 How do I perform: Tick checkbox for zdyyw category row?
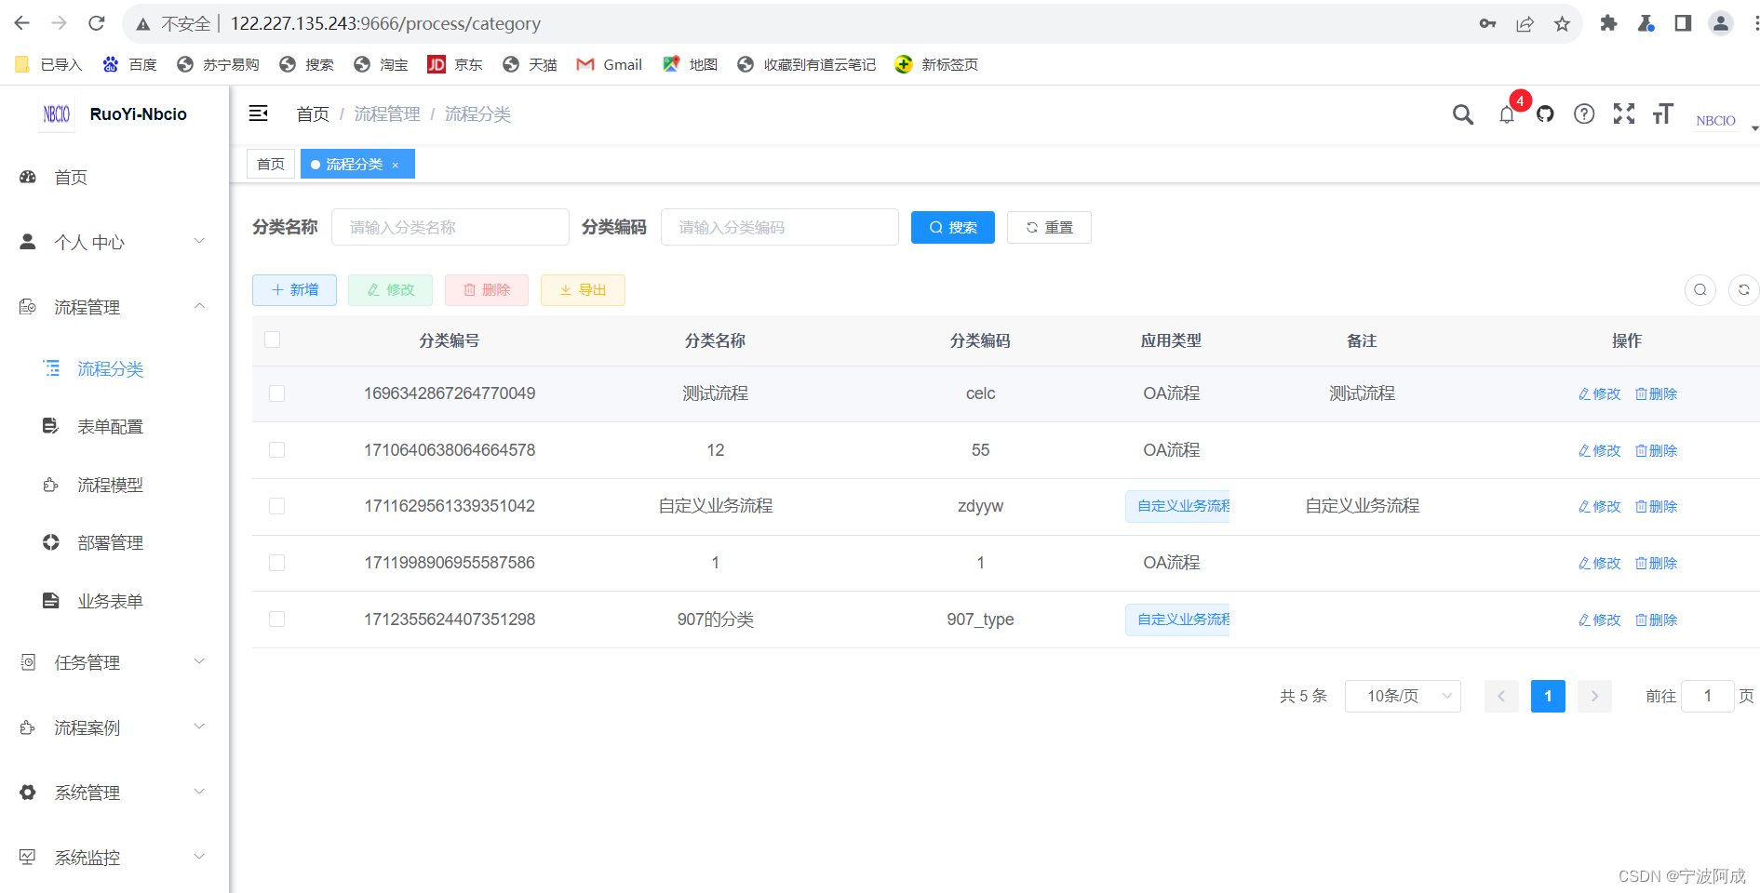point(277,506)
